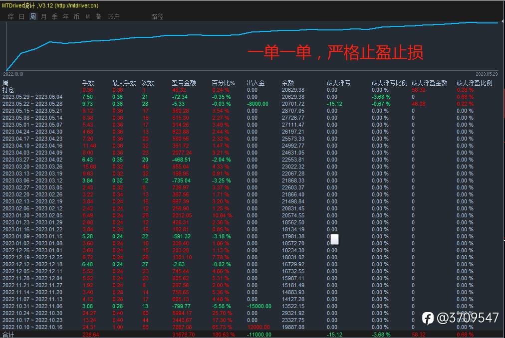Click the 29321.92 balance cell
Viewport: 505px width, 338px height.
(293, 313)
